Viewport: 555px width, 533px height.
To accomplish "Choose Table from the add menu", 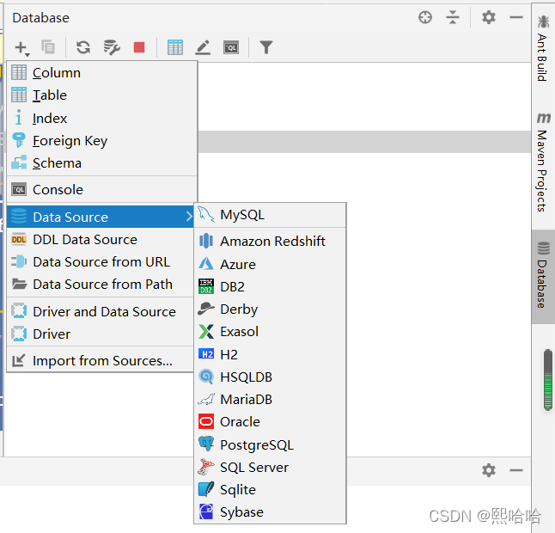I will pyautogui.click(x=102, y=95).
